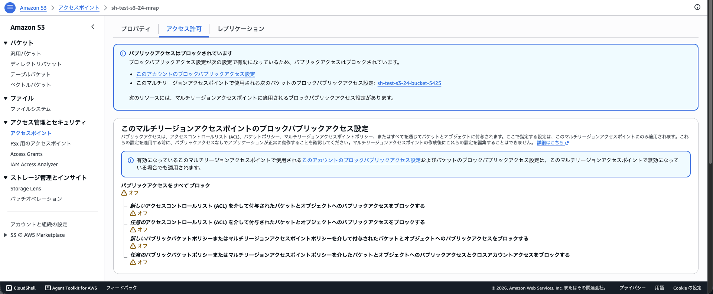Click the vertical page scrollbar
This screenshot has height=294, width=713.
tap(710, 82)
